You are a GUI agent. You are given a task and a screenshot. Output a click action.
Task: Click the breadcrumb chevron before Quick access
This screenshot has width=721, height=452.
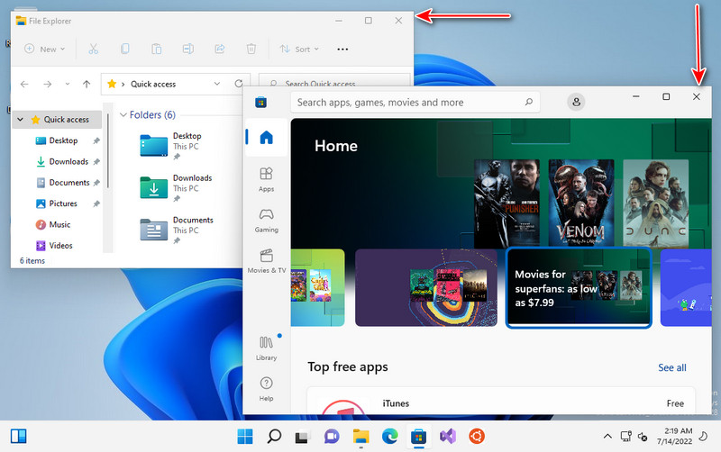tap(123, 84)
